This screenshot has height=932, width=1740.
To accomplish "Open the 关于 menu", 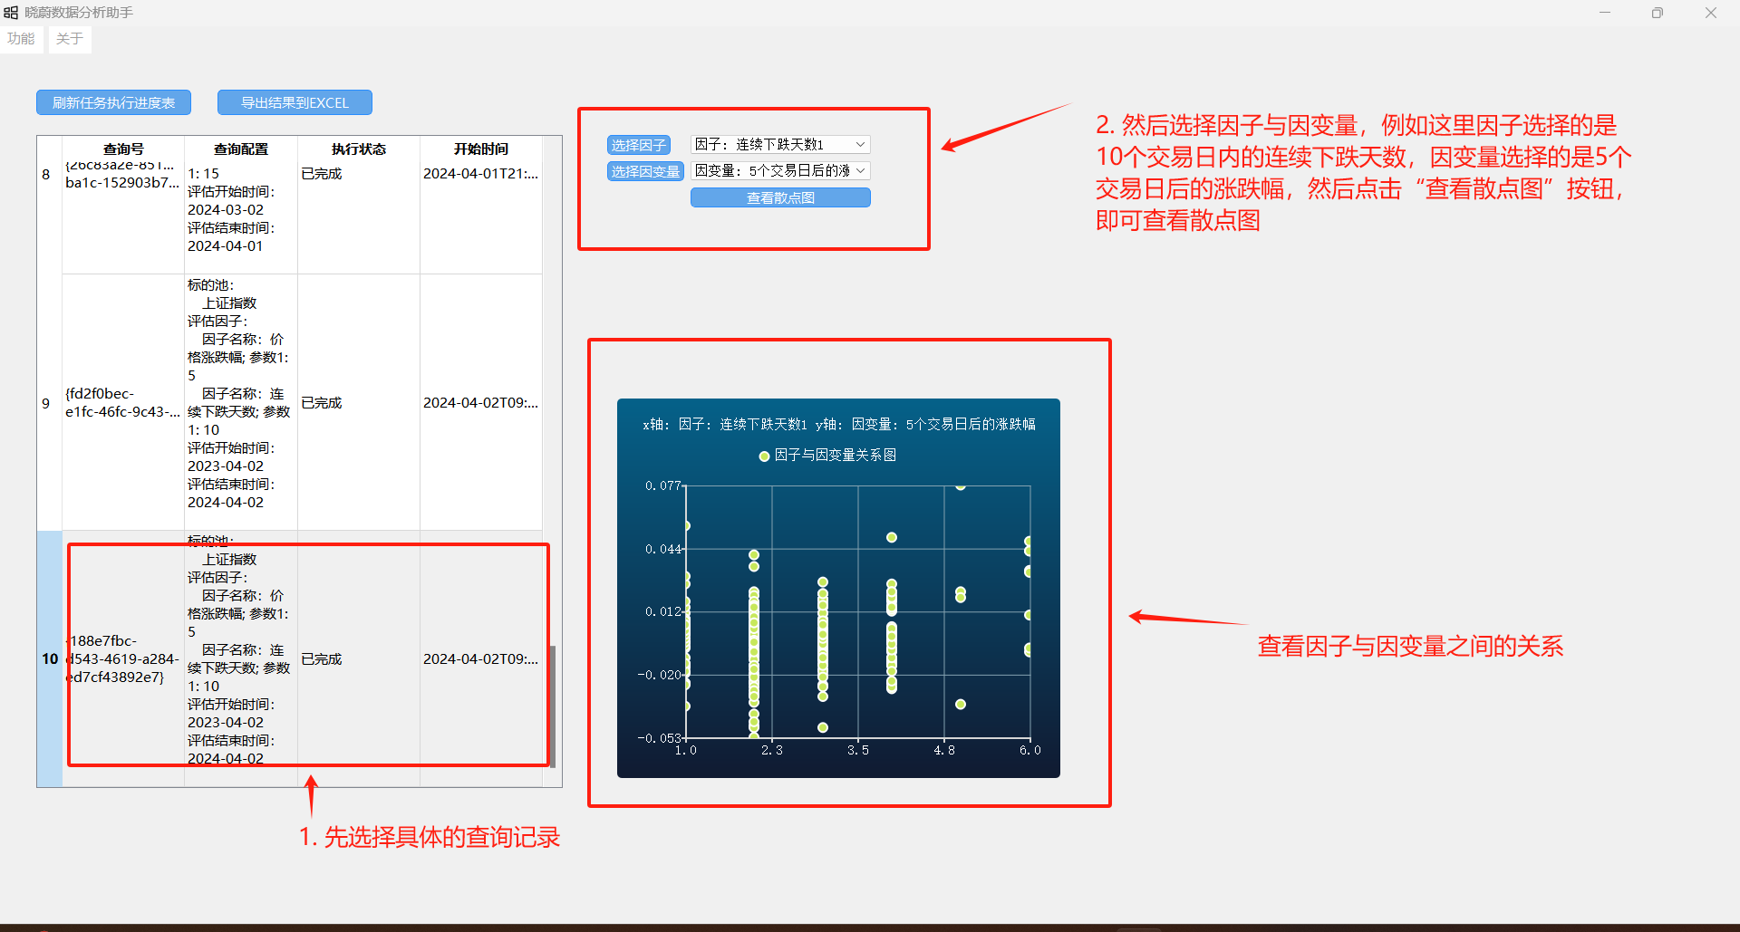I will (70, 39).
